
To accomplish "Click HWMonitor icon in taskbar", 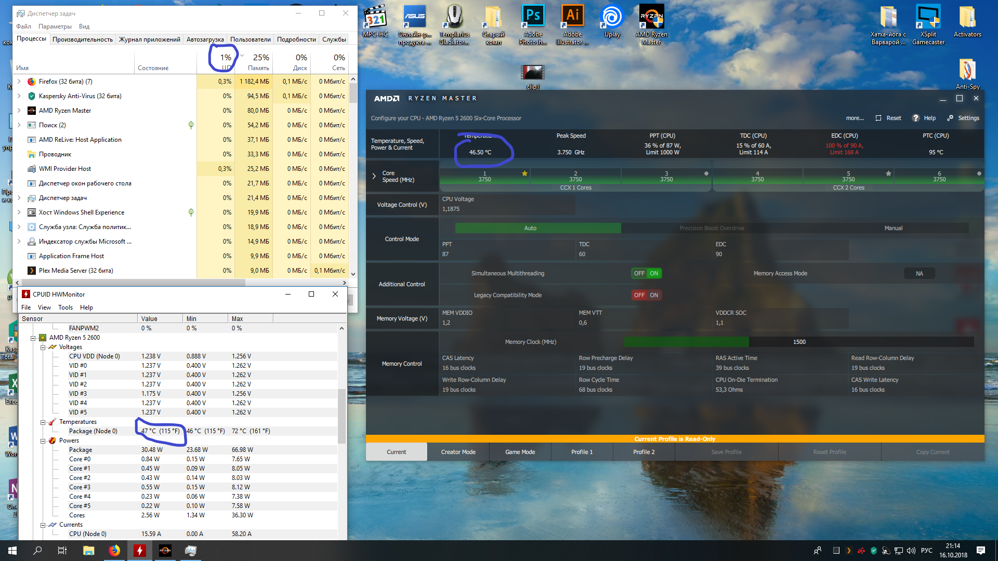I will [139, 551].
